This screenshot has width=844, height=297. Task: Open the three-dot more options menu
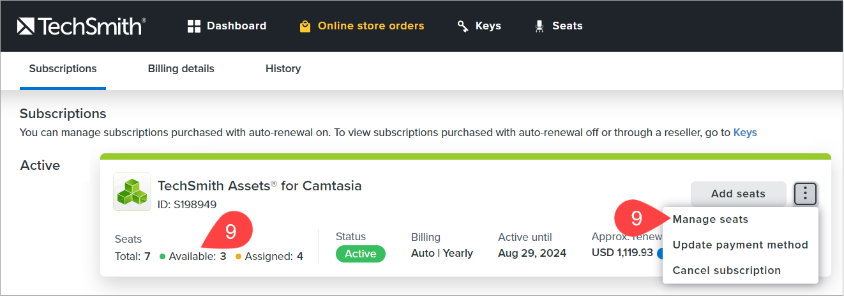[806, 194]
